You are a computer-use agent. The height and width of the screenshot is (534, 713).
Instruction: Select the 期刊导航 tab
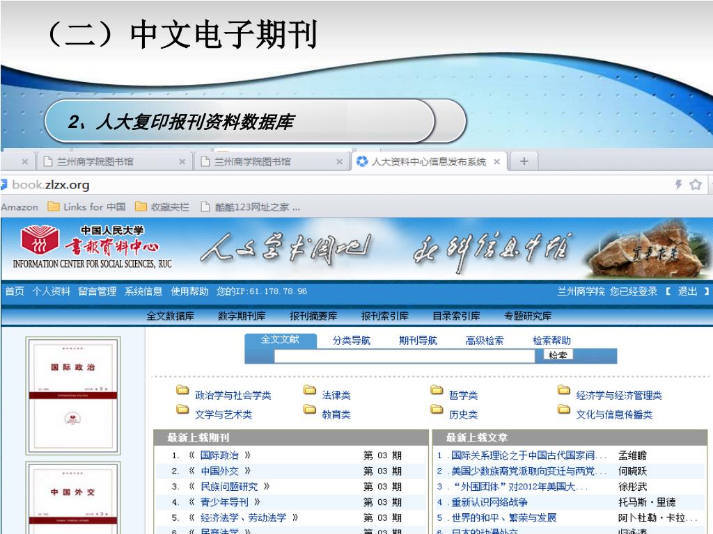coord(418,340)
